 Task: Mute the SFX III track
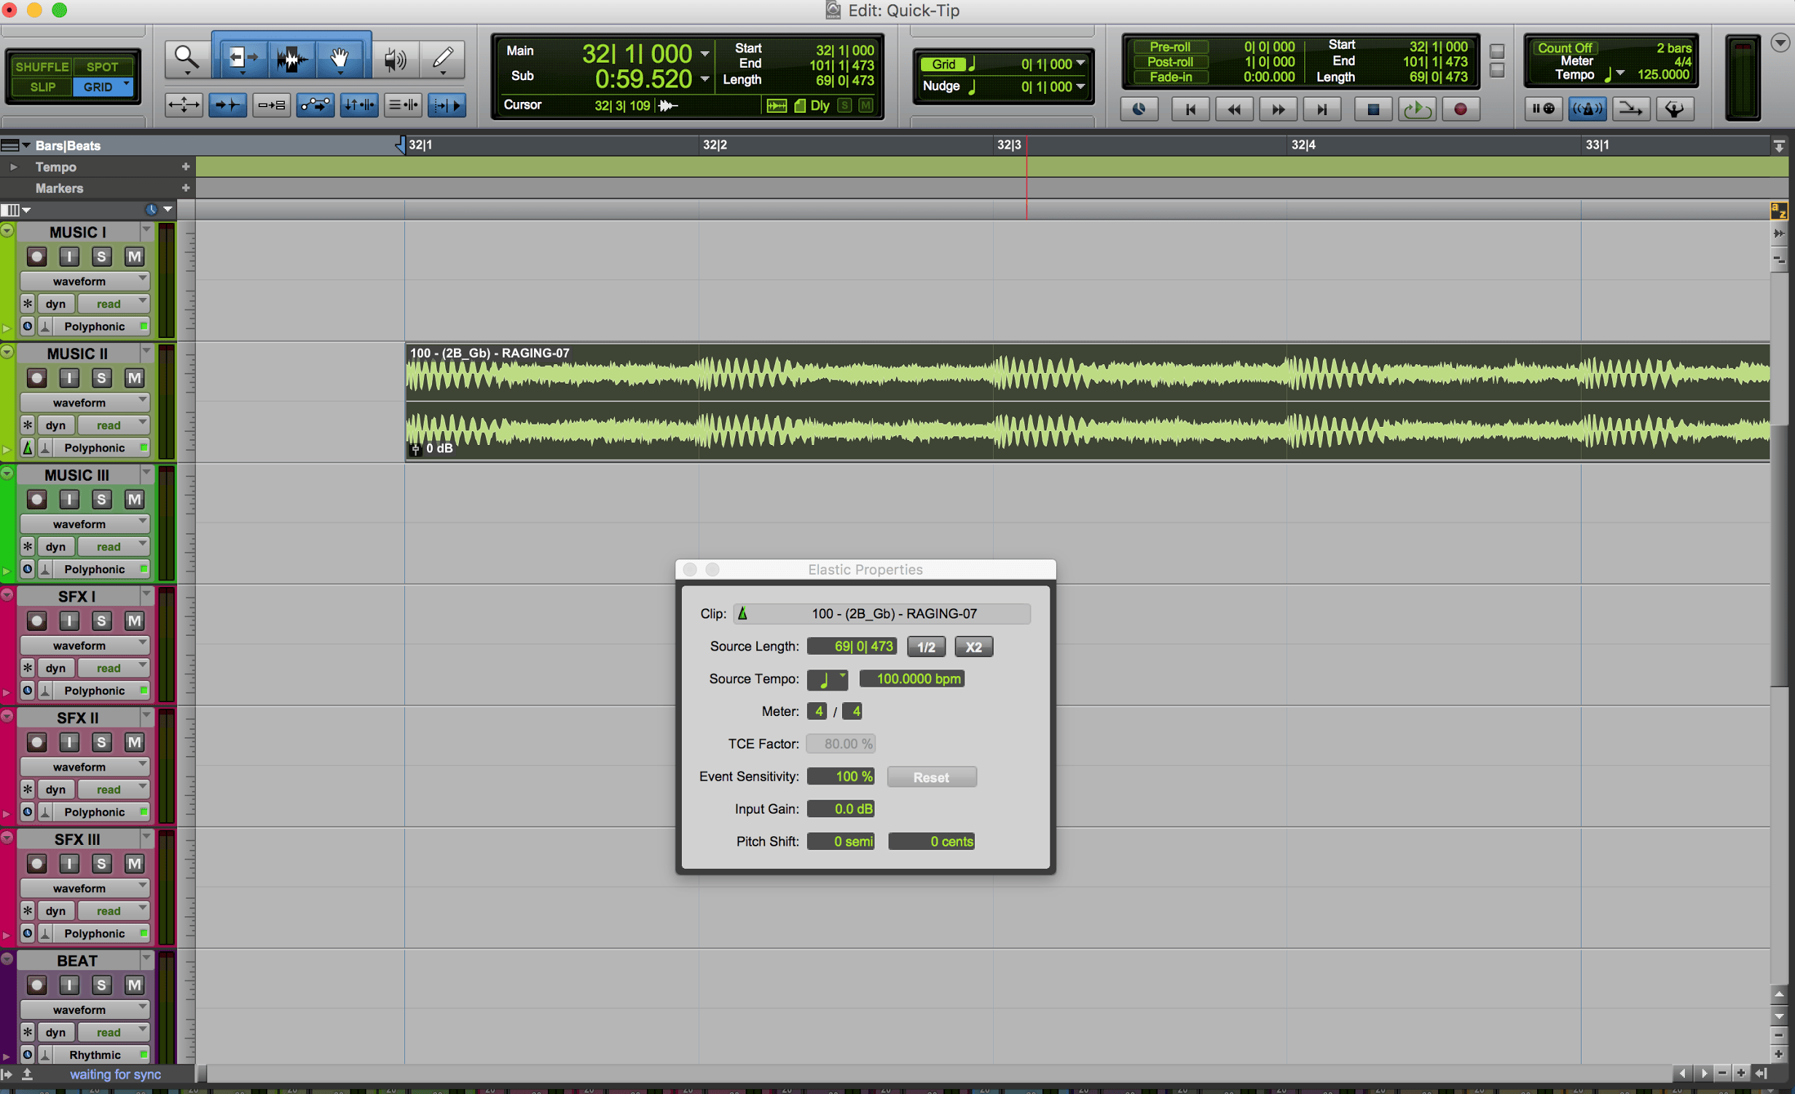point(134,864)
